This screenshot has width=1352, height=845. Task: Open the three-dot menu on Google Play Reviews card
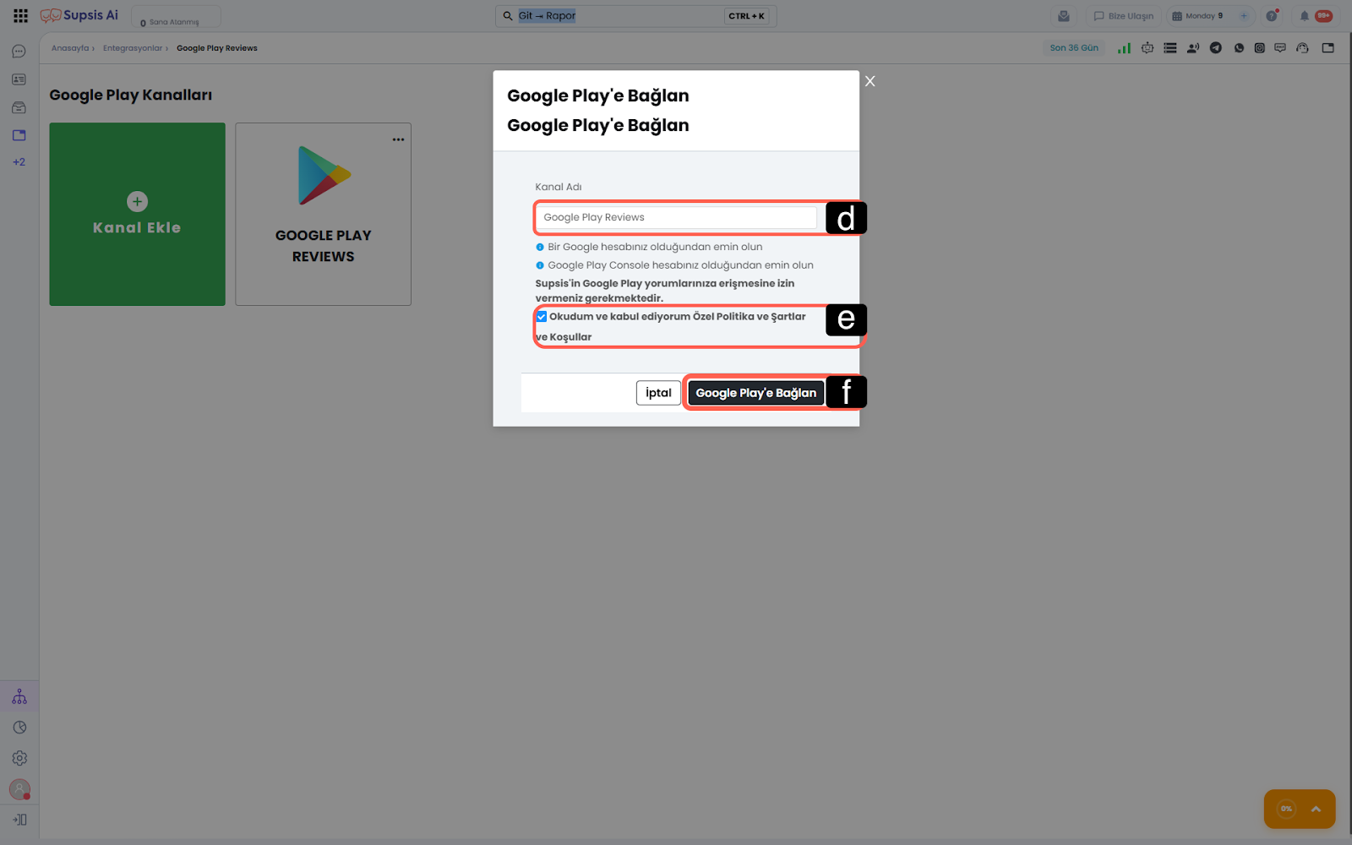point(398,139)
